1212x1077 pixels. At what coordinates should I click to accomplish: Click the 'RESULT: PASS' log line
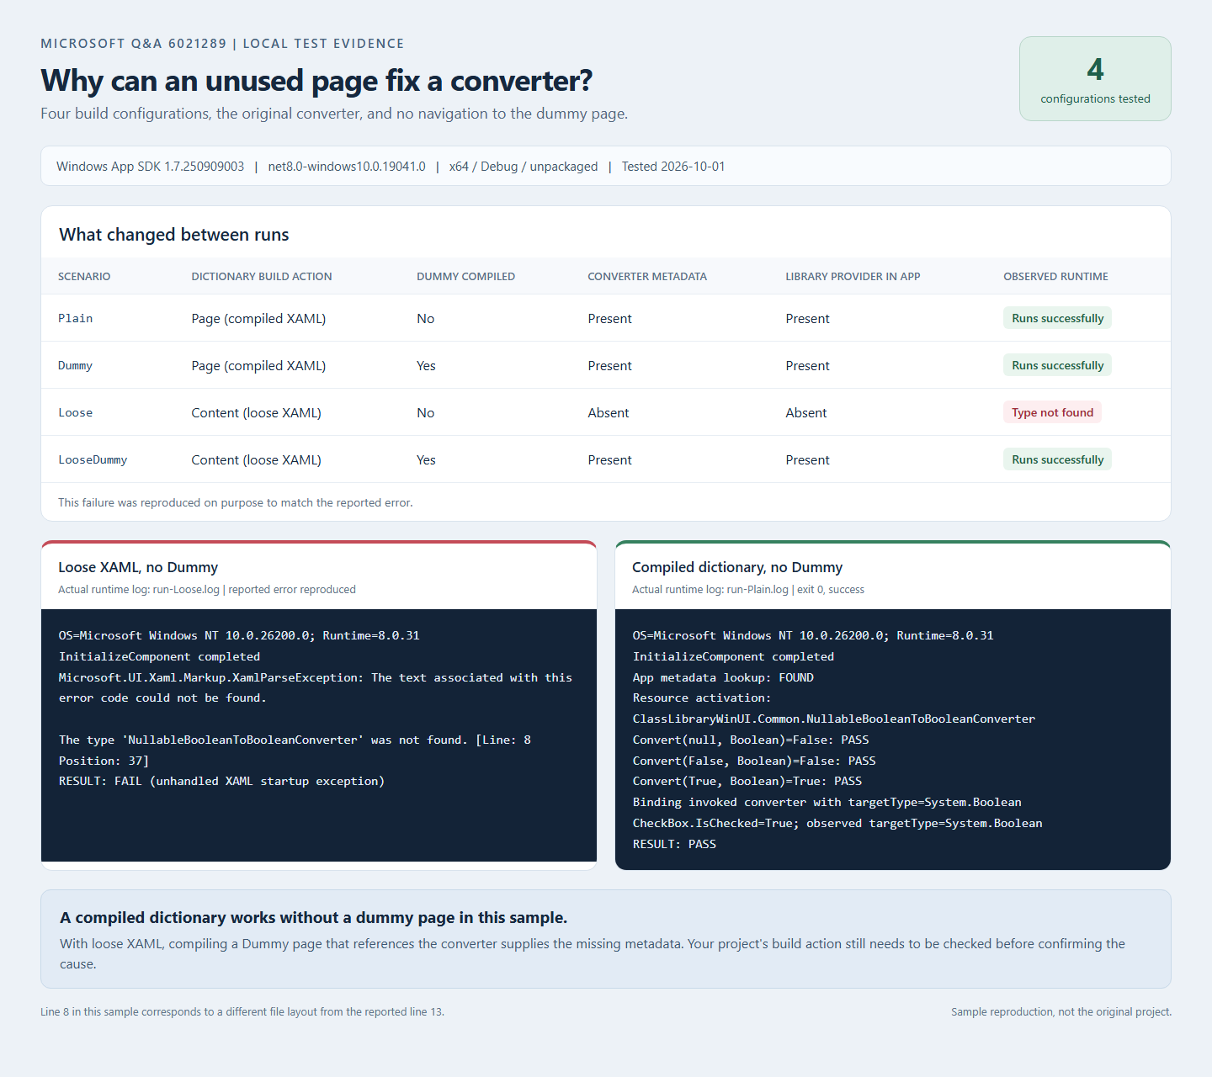click(x=674, y=844)
